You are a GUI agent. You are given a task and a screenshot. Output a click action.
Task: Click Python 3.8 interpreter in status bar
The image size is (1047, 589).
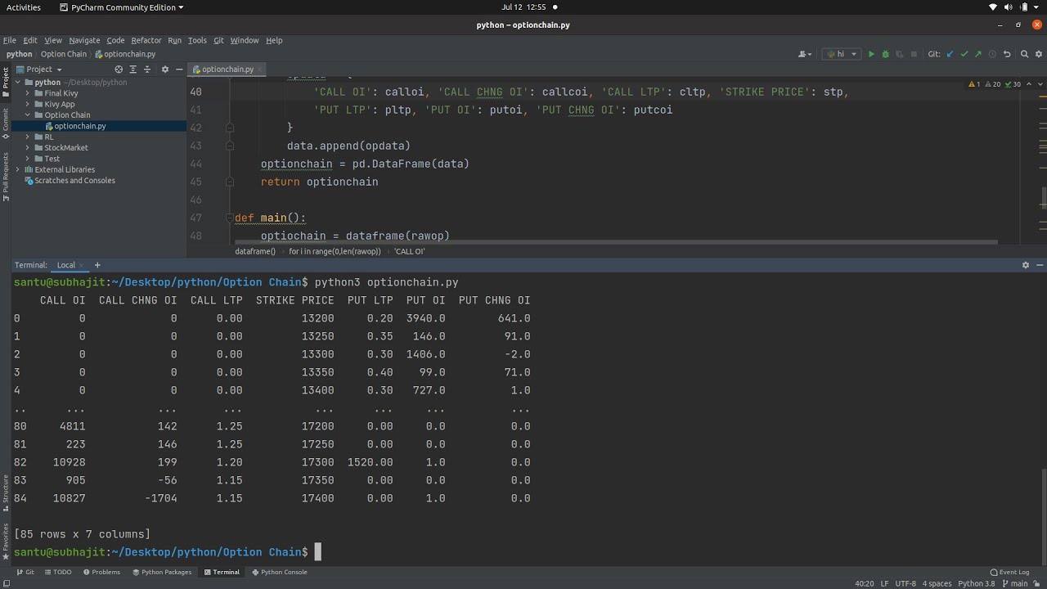[x=976, y=583]
